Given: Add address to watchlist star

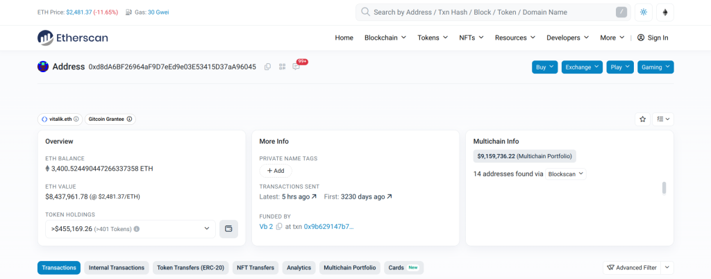Looking at the screenshot, I should 642,119.
